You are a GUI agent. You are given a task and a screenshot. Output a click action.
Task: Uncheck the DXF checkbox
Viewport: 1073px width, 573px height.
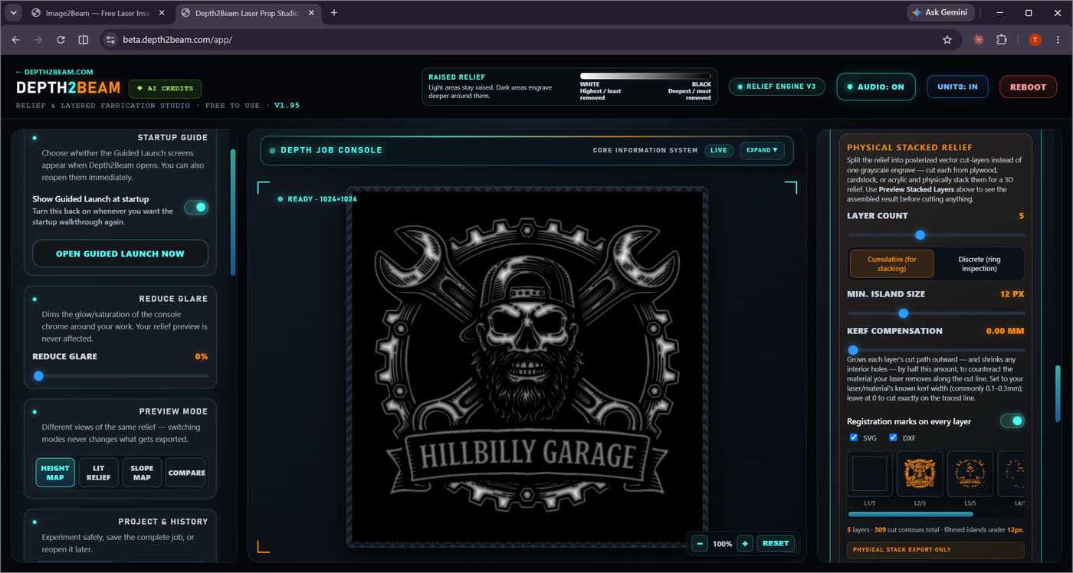point(893,438)
